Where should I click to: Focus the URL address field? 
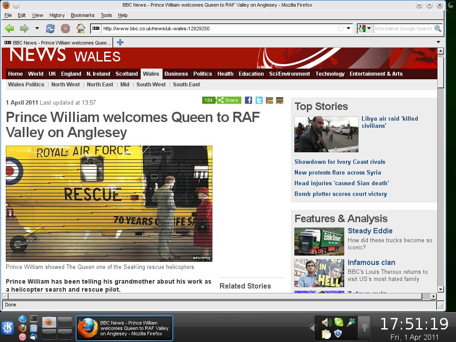[x=218, y=28]
